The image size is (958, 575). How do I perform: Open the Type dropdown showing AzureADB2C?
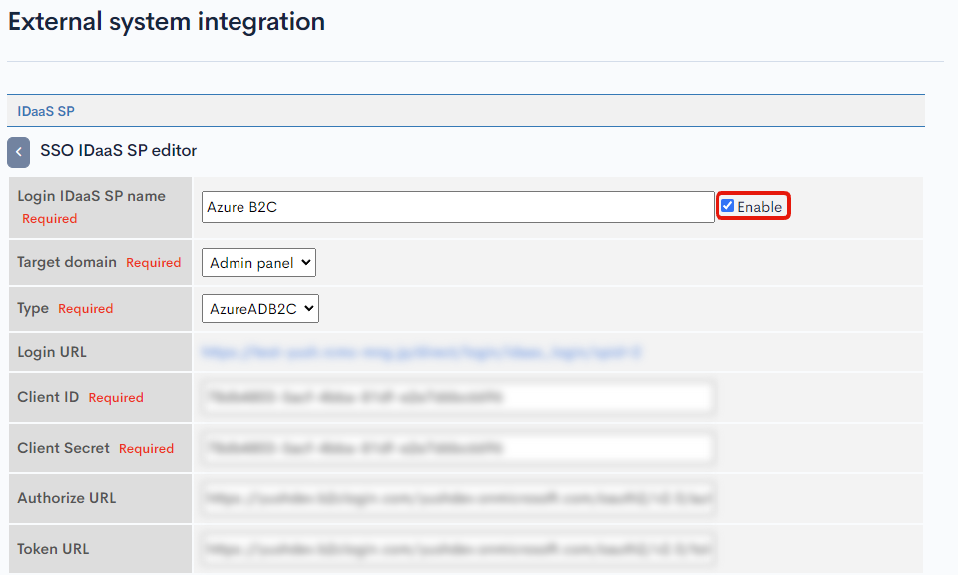[260, 308]
